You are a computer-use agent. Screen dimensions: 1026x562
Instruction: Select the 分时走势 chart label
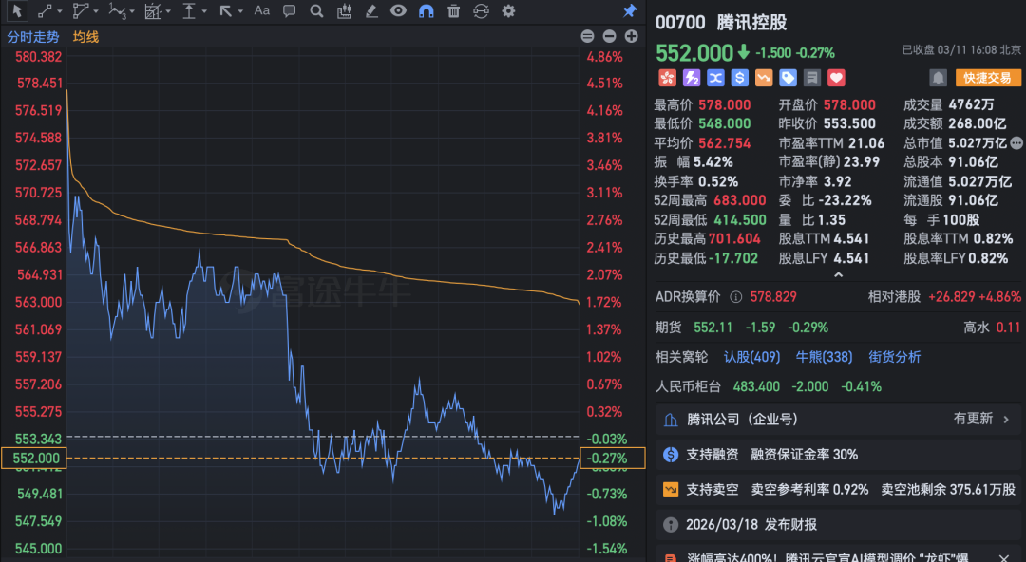pyautogui.click(x=32, y=37)
